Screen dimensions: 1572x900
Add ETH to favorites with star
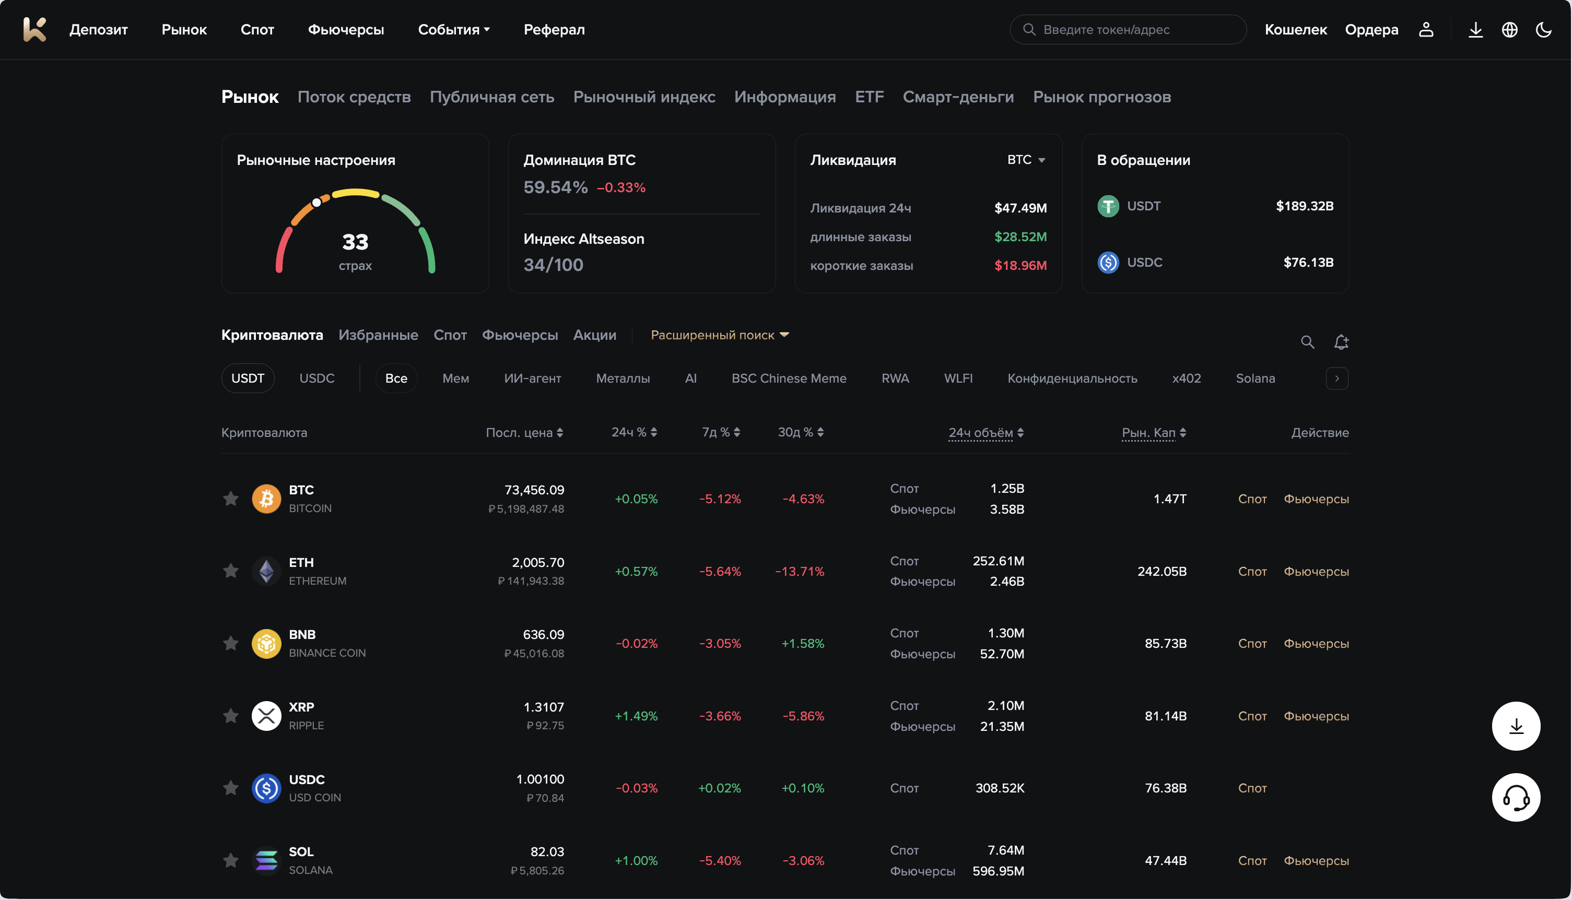click(231, 571)
